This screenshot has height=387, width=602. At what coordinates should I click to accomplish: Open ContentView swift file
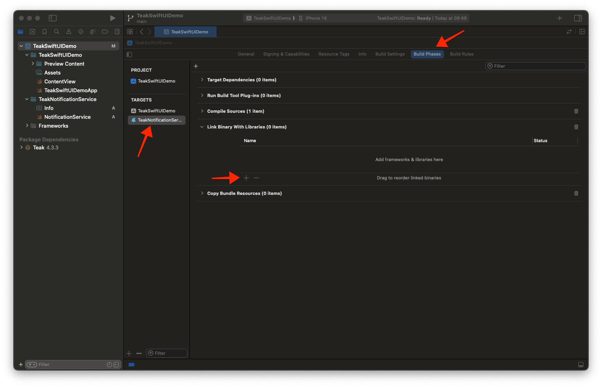pos(60,82)
